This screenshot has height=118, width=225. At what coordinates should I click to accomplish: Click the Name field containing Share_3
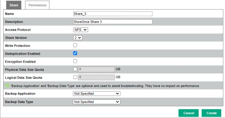click(x=112, y=14)
